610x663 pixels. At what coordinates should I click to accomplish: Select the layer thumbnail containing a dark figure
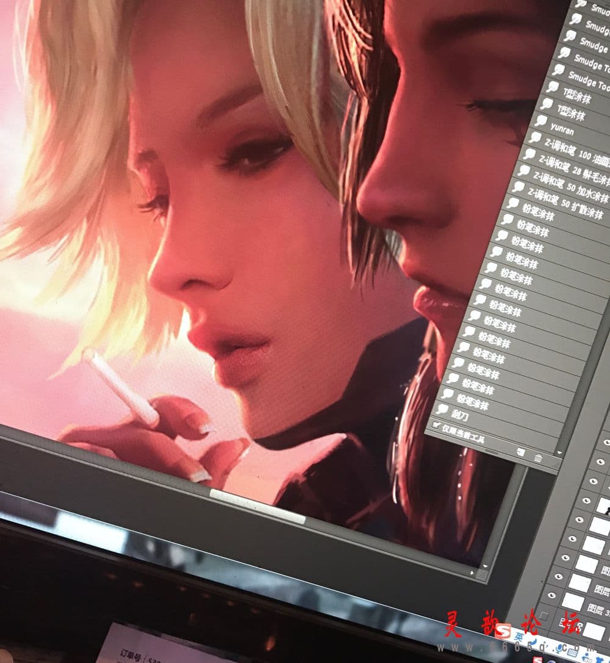click(604, 506)
